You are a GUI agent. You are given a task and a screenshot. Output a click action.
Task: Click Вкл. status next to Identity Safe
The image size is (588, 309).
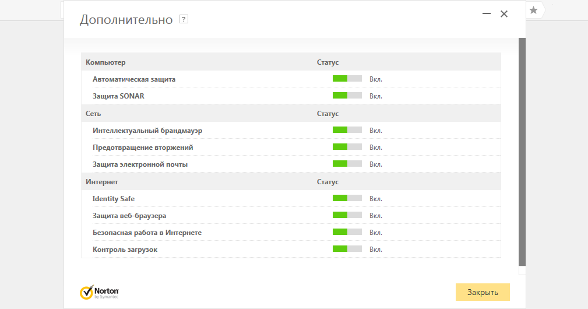[376, 199]
